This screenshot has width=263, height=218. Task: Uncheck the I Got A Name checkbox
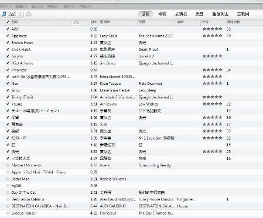(x=8, y=63)
